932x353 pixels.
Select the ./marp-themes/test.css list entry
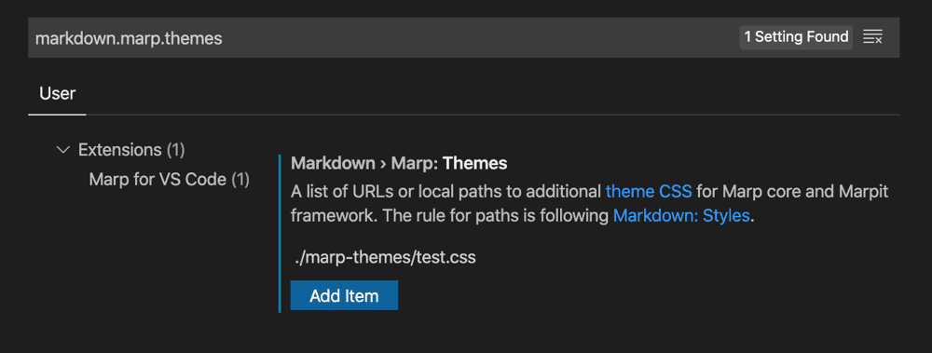click(385, 258)
